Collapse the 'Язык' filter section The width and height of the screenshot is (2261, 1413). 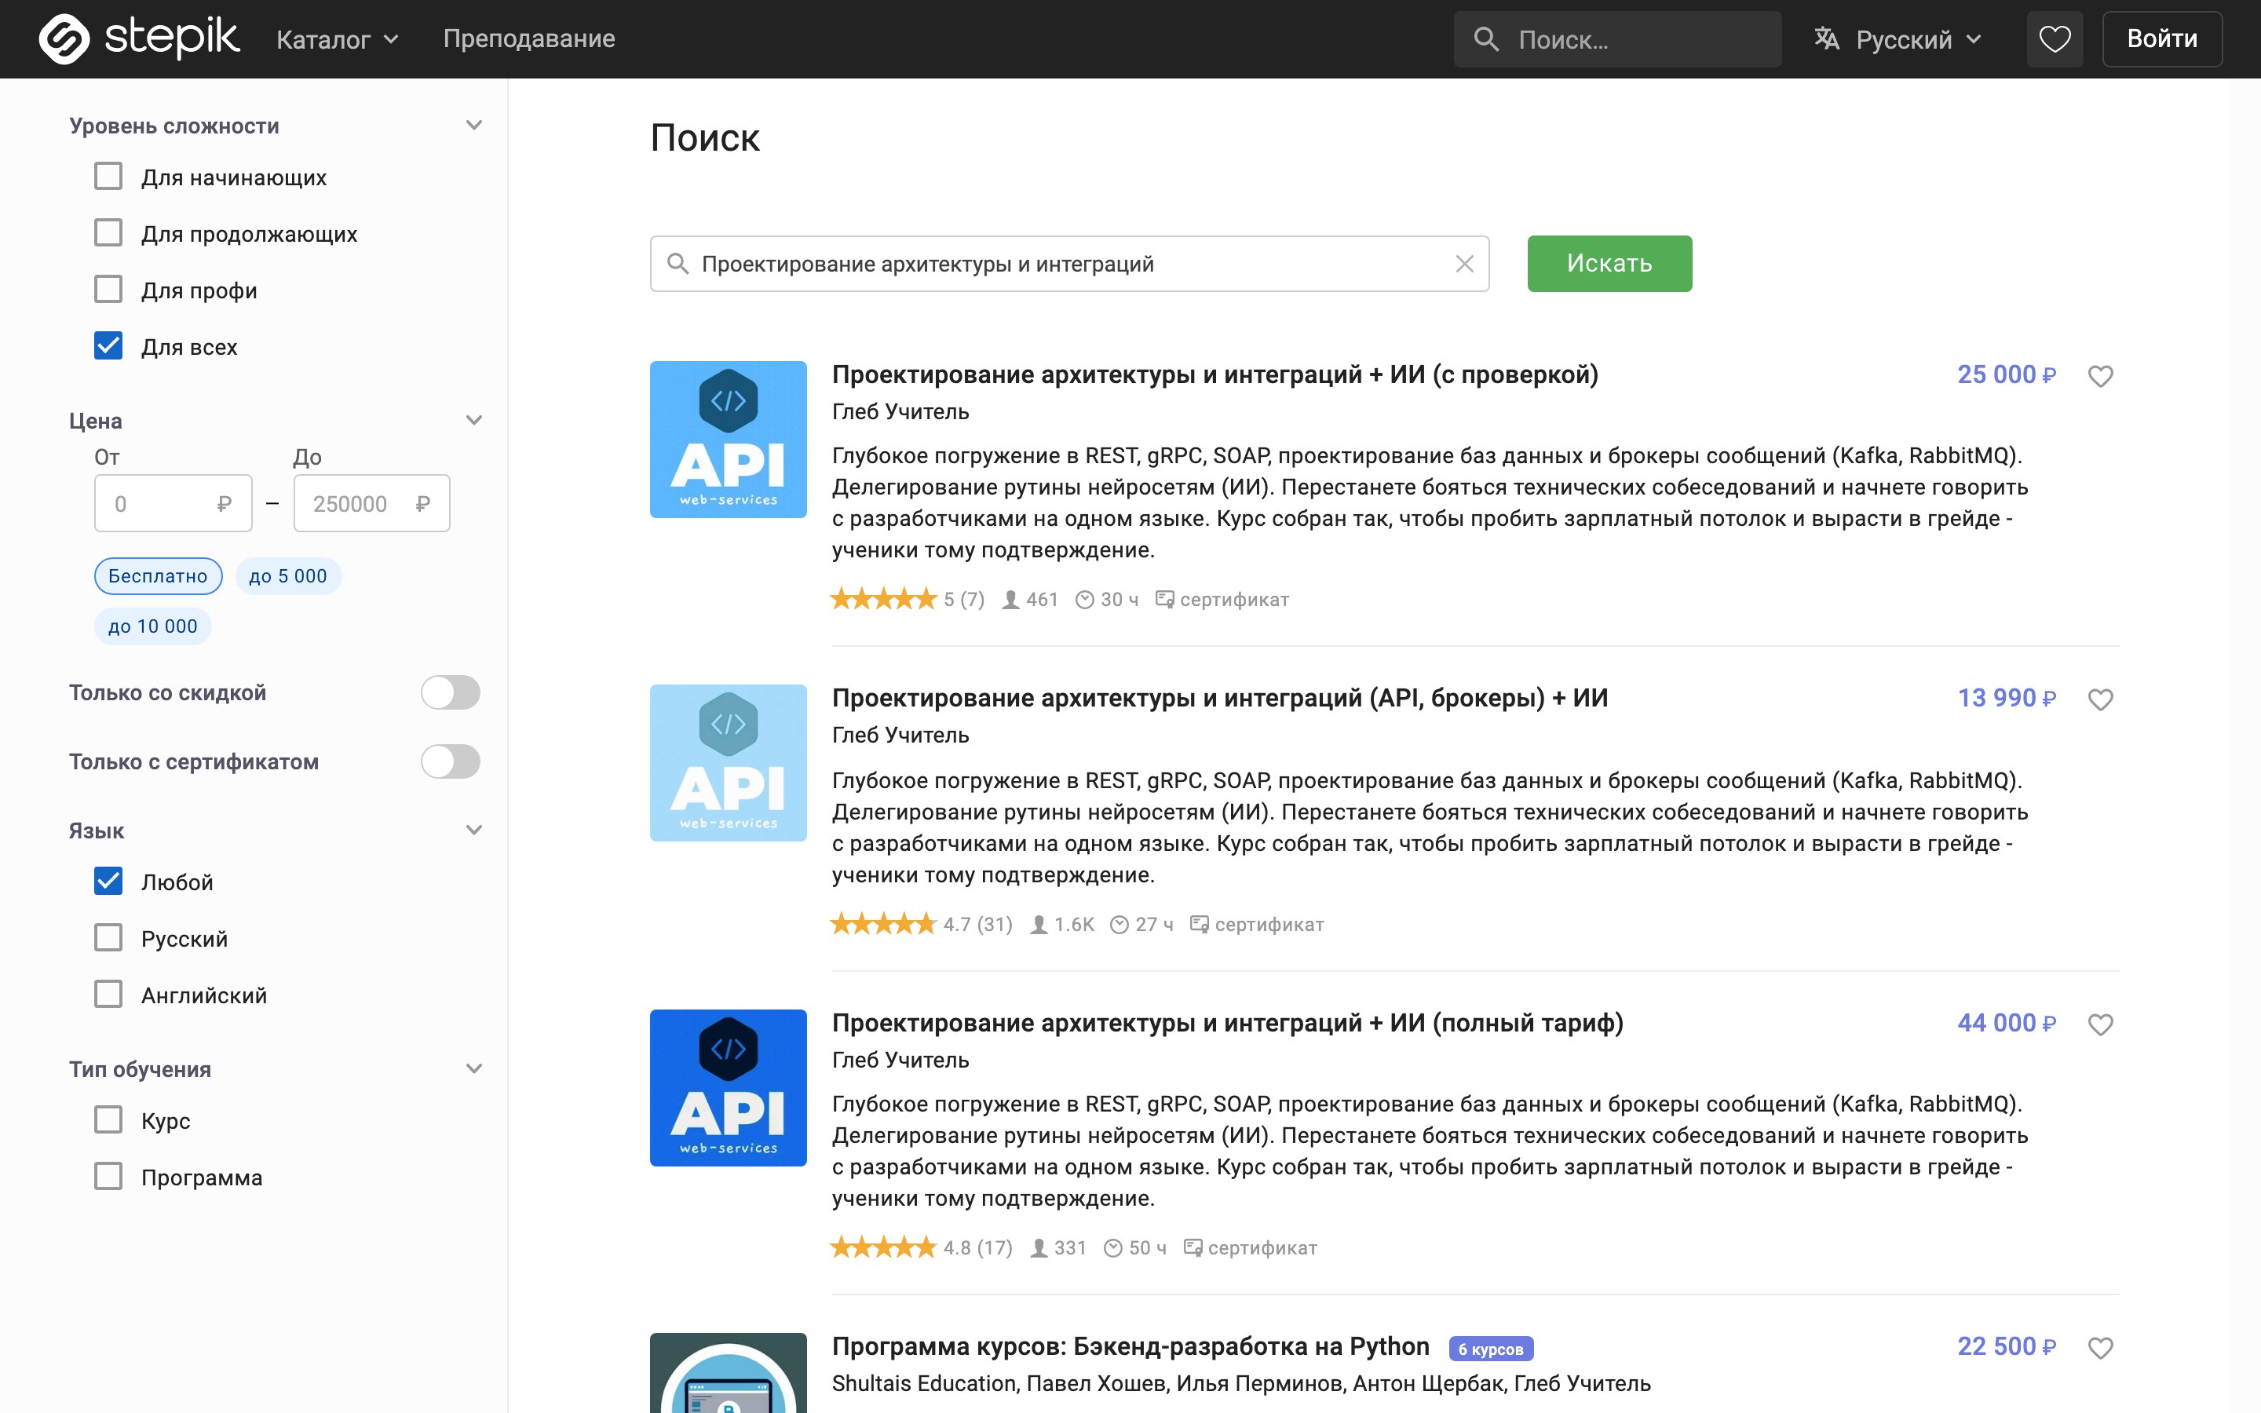tap(475, 830)
